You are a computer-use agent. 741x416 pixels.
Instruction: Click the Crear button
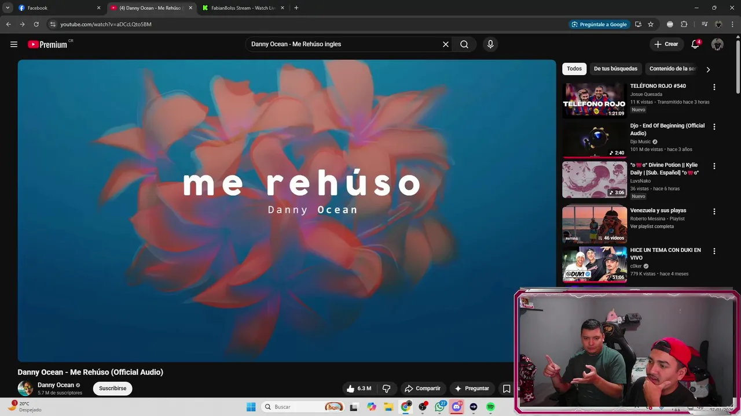pyautogui.click(x=666, y=44)
